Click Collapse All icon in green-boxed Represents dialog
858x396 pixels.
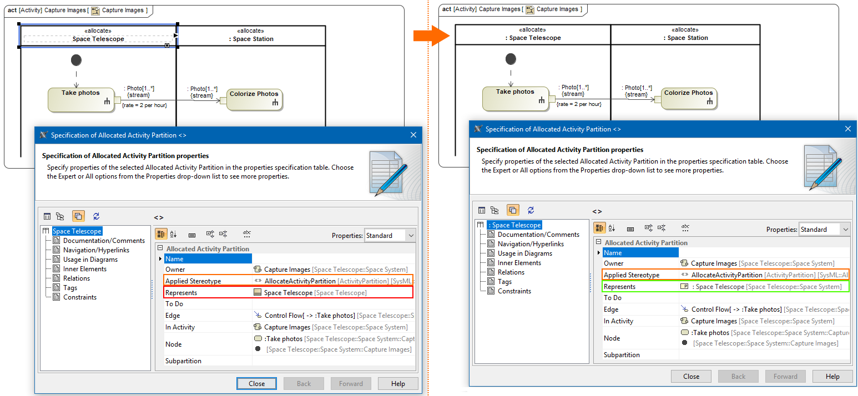[662, 228]
